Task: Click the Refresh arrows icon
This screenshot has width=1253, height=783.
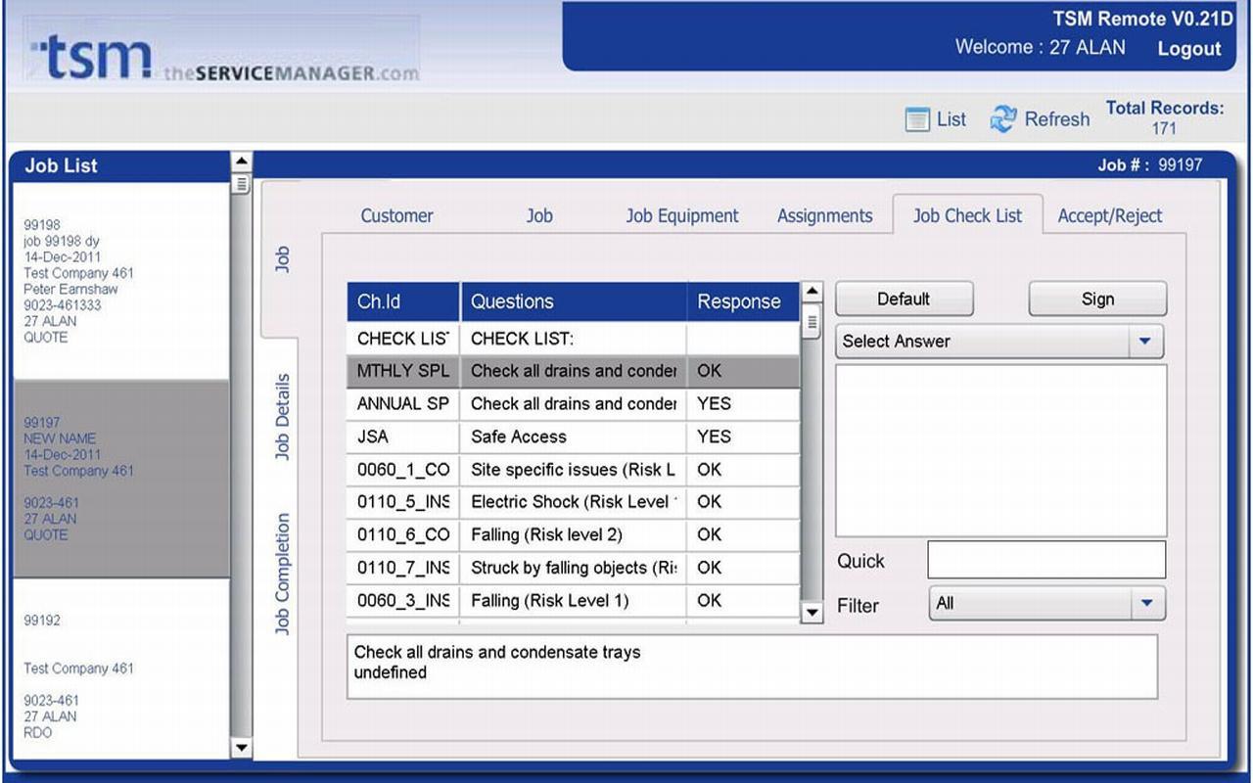Action: click(1003, 119)
